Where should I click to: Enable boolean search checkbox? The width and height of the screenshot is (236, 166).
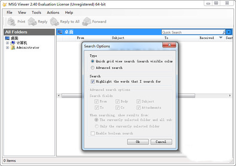[93, 133]
